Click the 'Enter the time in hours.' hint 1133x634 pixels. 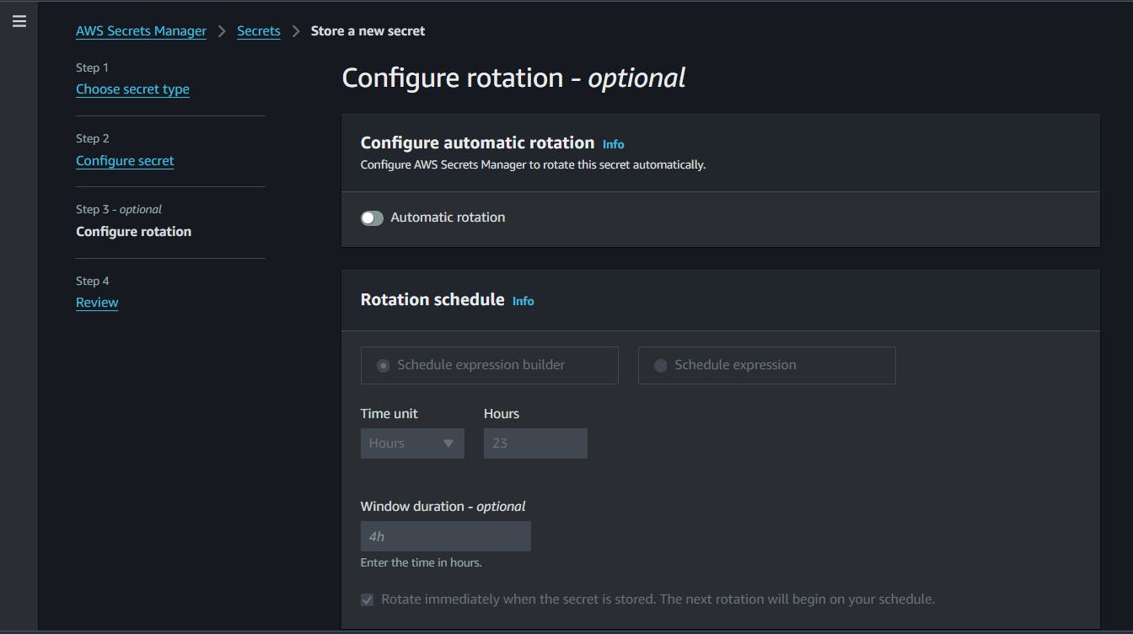click(421, 562)
